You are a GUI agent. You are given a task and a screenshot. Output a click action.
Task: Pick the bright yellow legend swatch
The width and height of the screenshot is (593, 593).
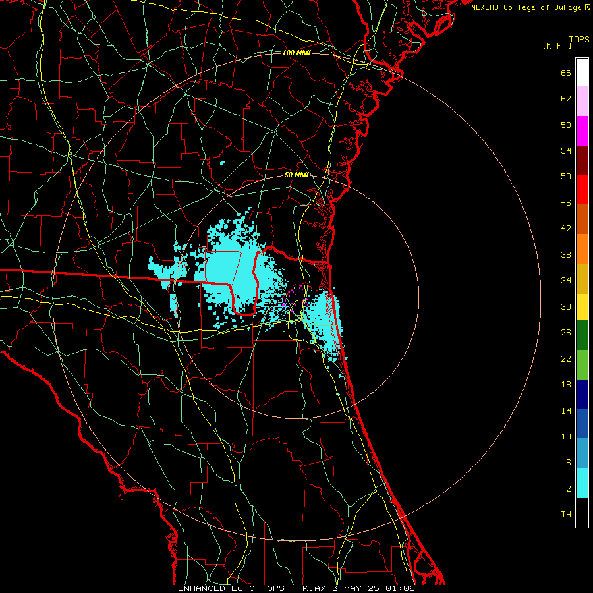click(582, 307)
